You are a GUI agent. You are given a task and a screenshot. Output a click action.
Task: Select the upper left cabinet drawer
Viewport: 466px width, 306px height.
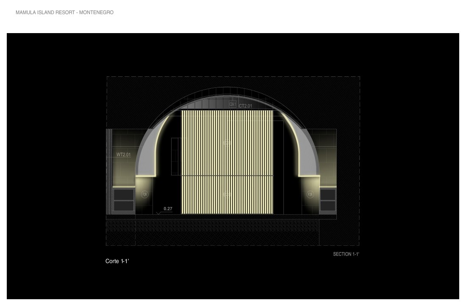(x=123, y=195)
